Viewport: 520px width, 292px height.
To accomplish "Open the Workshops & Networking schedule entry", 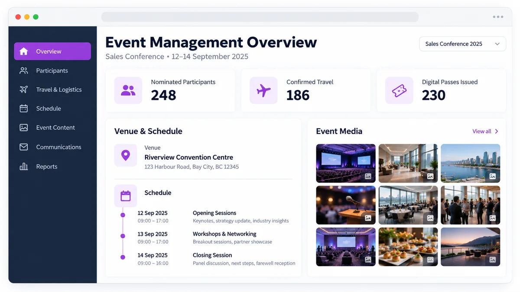I will coord(224,234).
